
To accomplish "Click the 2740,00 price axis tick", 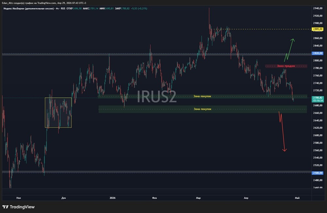I will coord(318,83).
